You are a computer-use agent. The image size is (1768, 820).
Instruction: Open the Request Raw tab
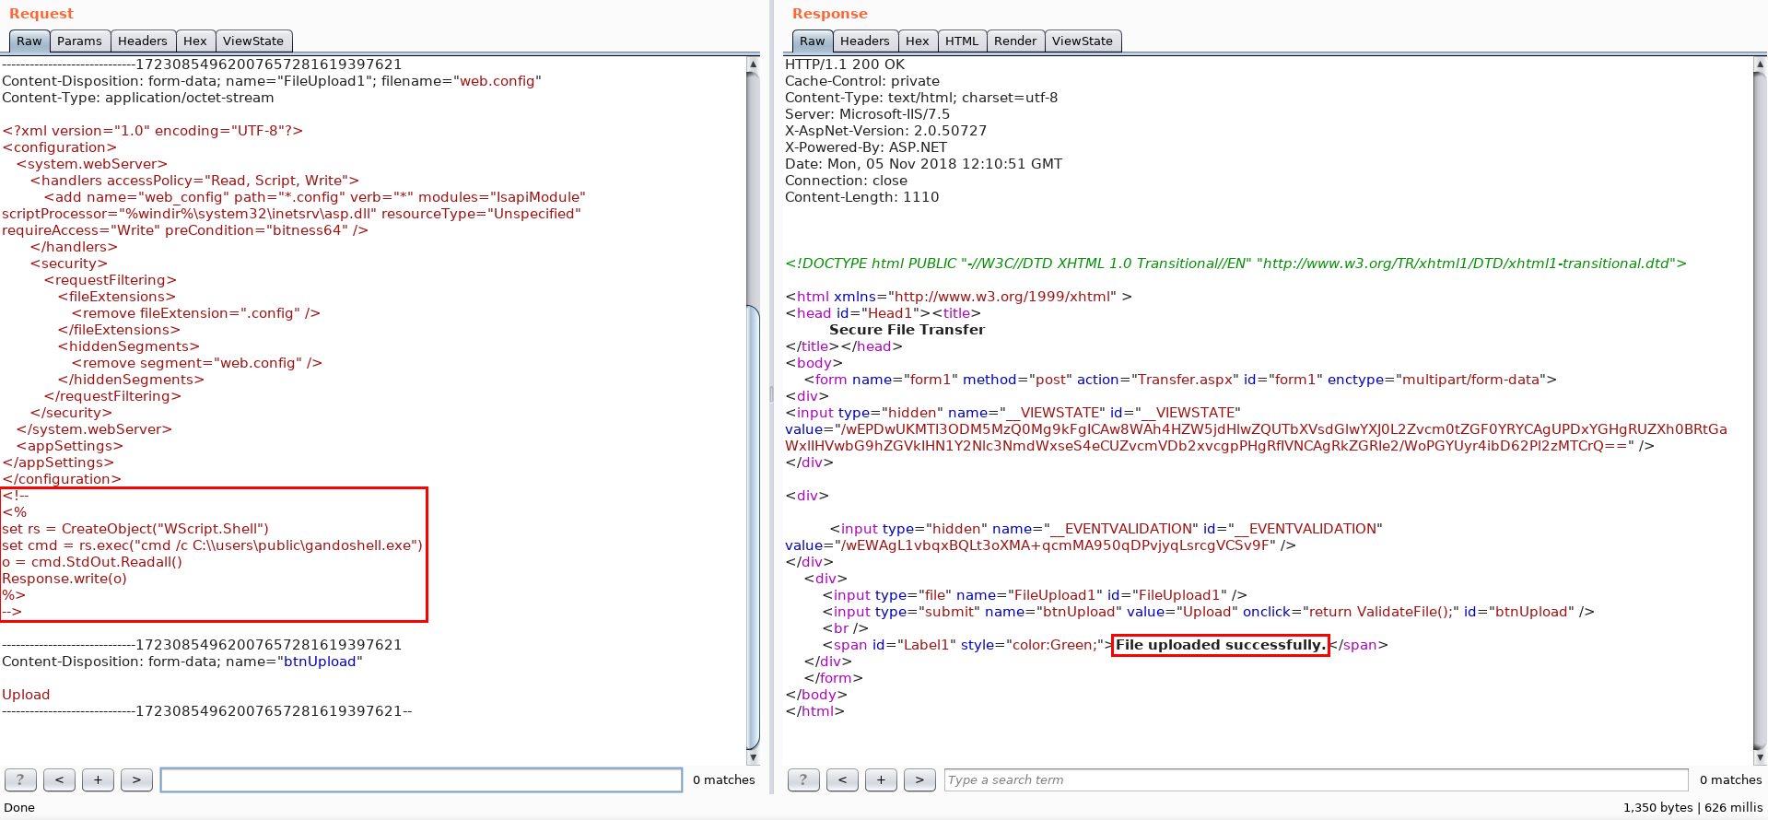coord(29,41)
